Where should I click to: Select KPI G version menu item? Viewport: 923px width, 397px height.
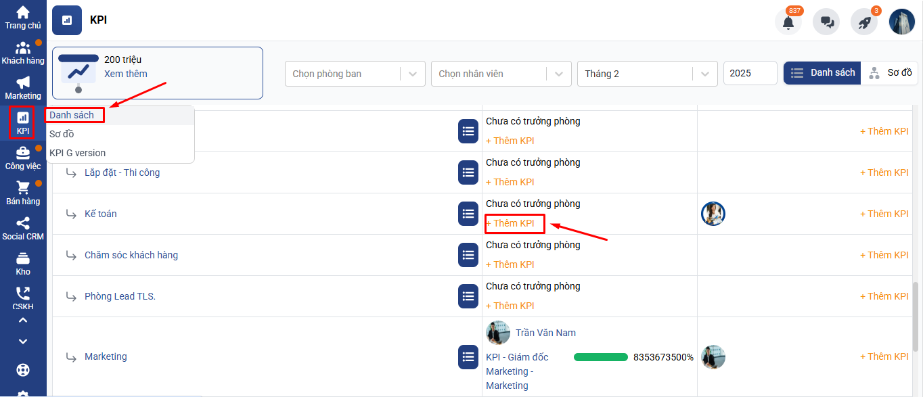point(77,153)
